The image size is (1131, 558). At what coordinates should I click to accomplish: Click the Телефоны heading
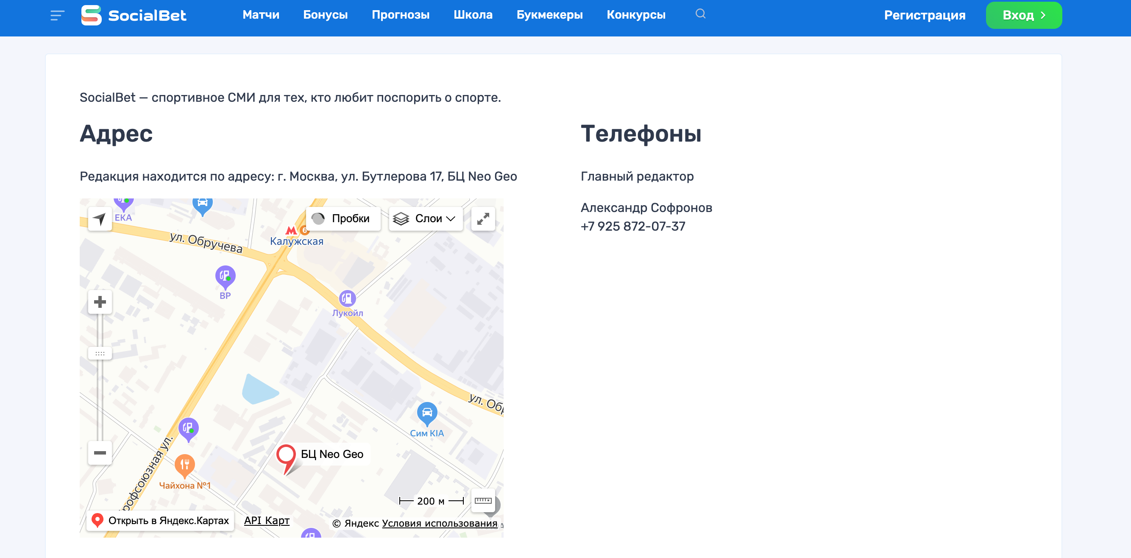click(x=641, y=134)
